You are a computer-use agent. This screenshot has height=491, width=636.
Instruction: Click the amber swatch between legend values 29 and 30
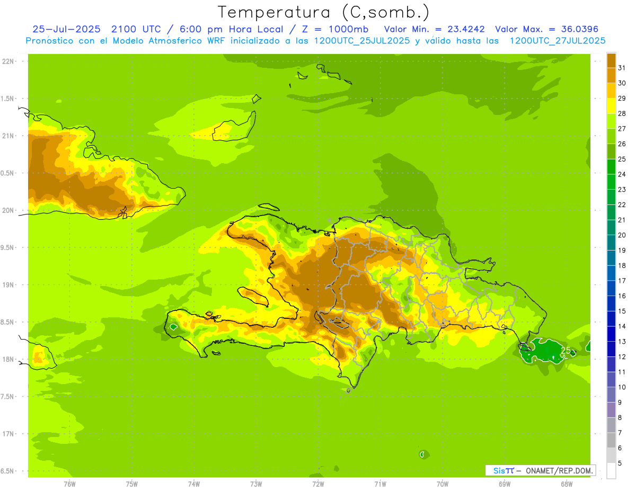point(611,91)
